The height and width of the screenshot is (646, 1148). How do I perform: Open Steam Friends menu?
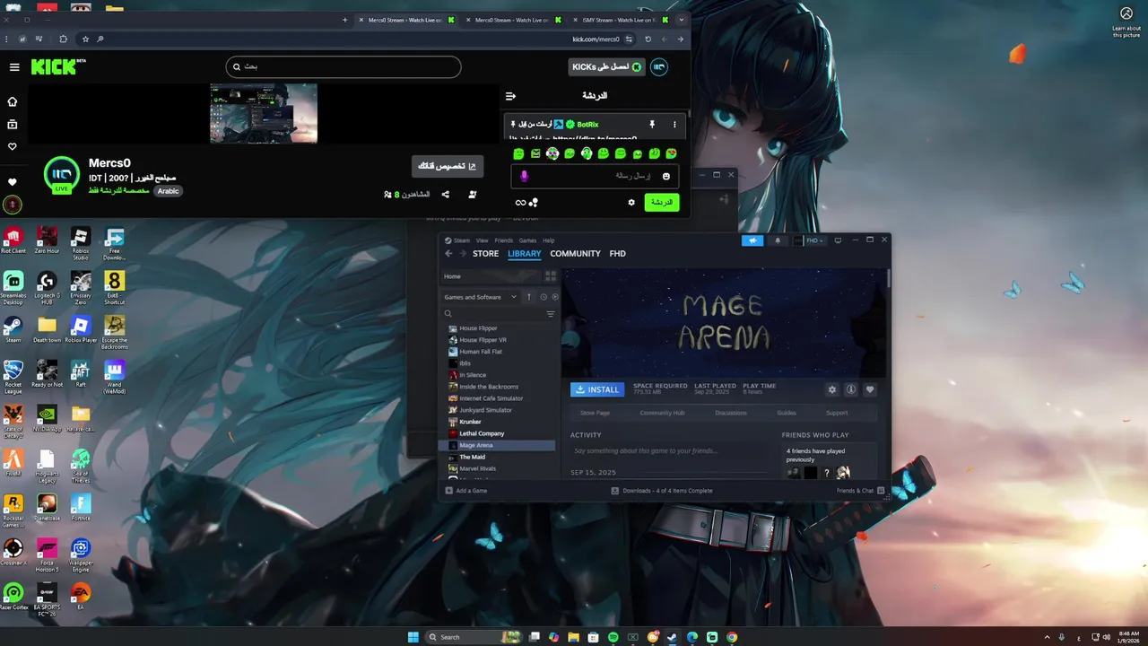coord(504,240)
